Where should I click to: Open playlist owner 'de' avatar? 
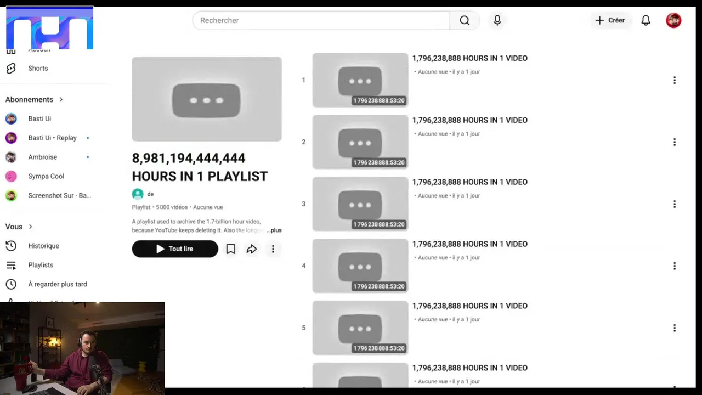138,194
